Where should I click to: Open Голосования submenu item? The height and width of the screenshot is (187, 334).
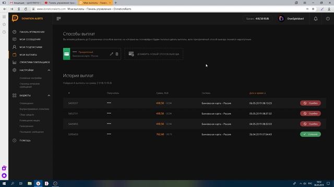(x=26, y=126)
